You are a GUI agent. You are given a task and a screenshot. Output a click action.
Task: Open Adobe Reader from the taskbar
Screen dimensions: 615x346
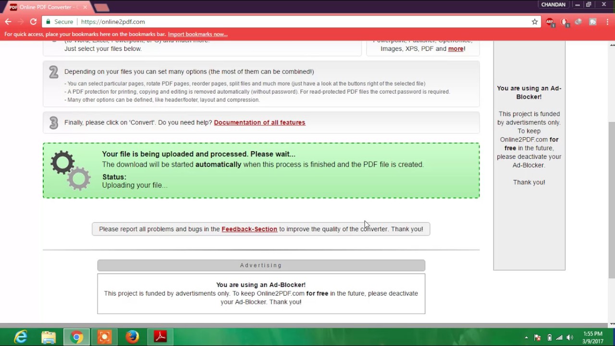[160, 337]
